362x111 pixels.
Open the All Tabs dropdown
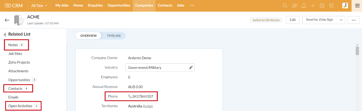[x=39, y=5]
